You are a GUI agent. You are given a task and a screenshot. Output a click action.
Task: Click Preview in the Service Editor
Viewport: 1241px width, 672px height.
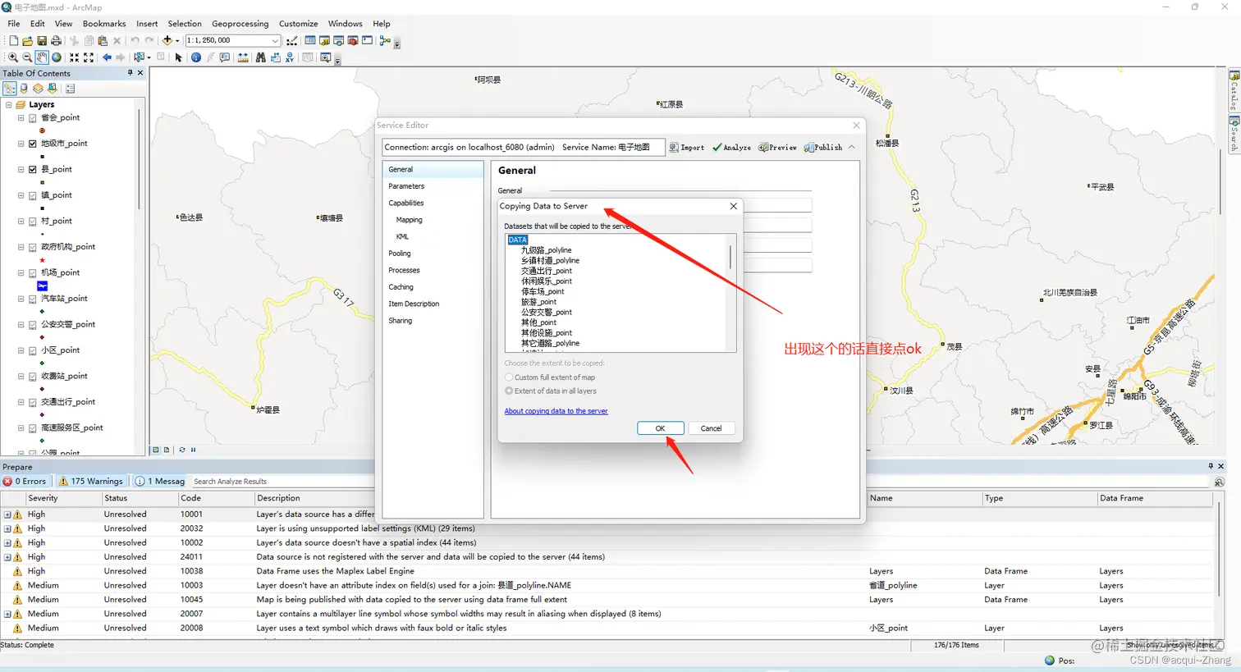[777, 148]
